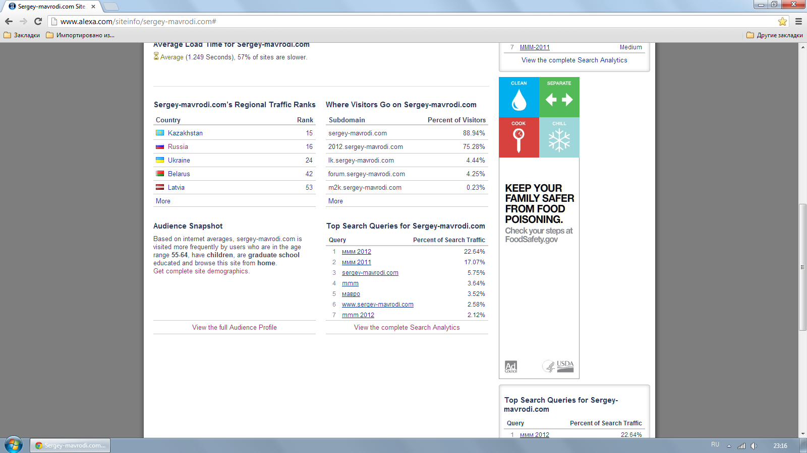Open the ммм 2012 Cyrillic query link
This screenshot has height=453, width=807.
tap(357, 252)
